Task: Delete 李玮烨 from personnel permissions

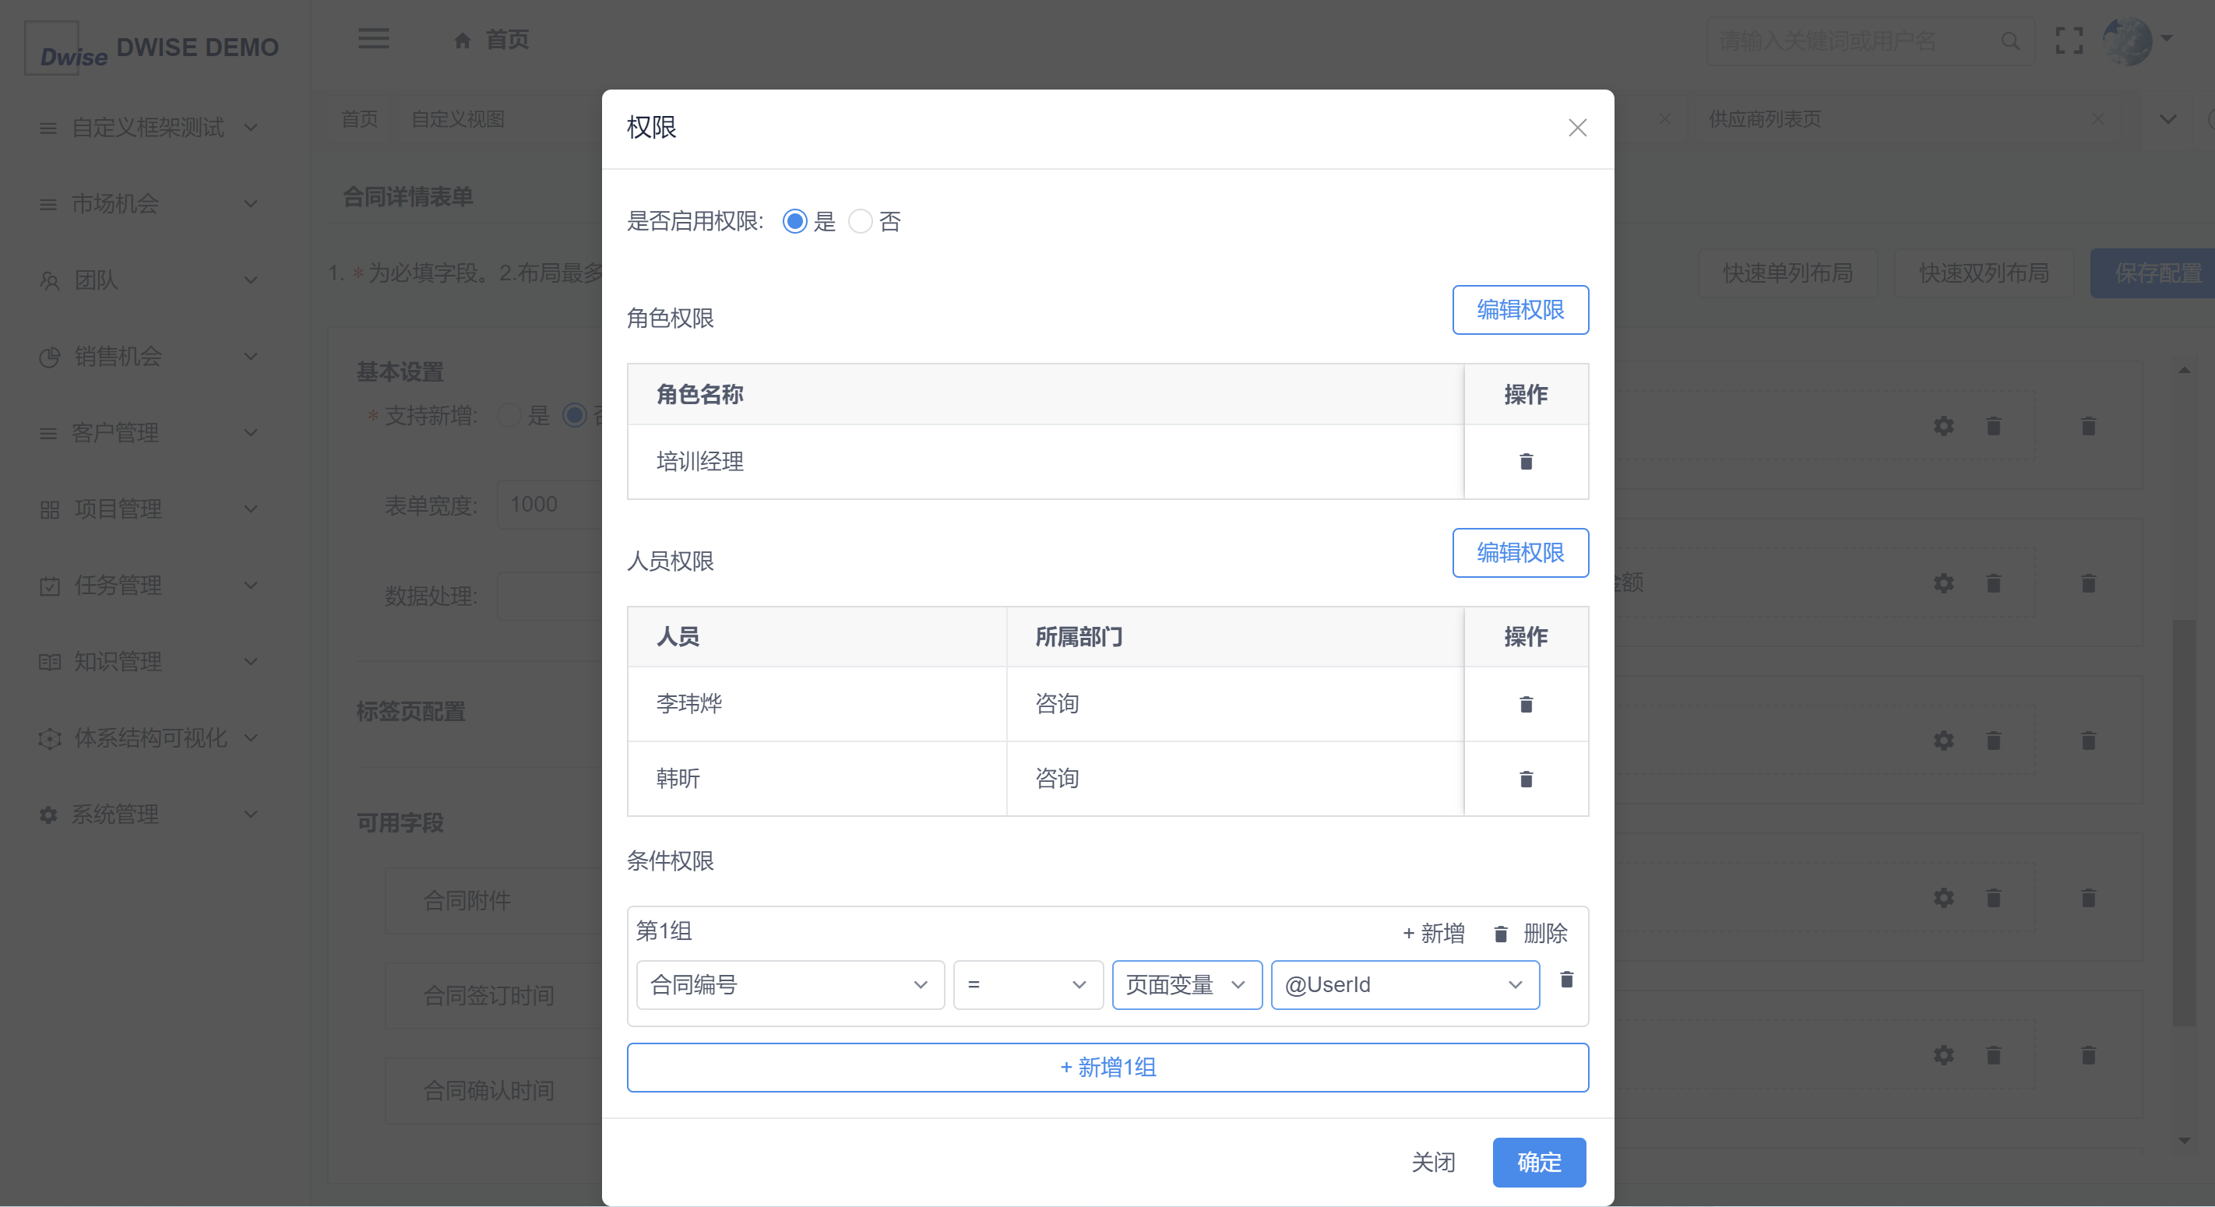Action: click(x=1526, y=704)
